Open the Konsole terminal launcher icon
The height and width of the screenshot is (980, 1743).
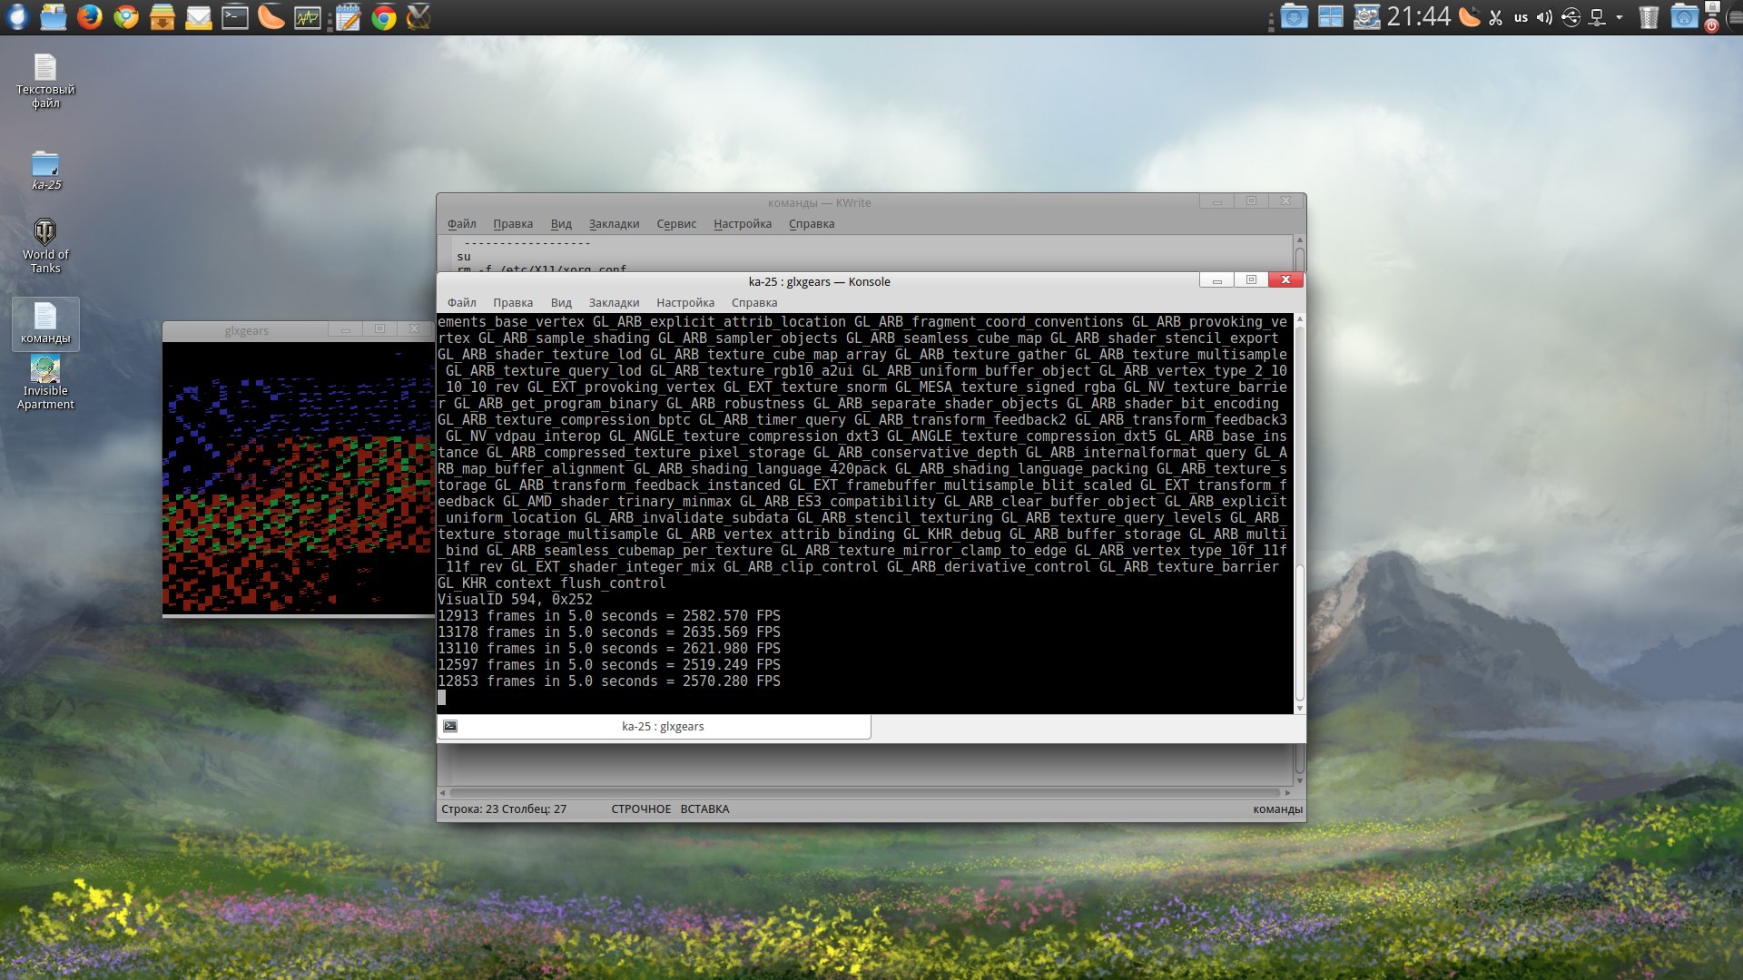point(235,16)
